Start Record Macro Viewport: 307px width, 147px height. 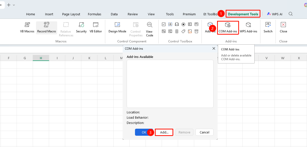point(47,28)
